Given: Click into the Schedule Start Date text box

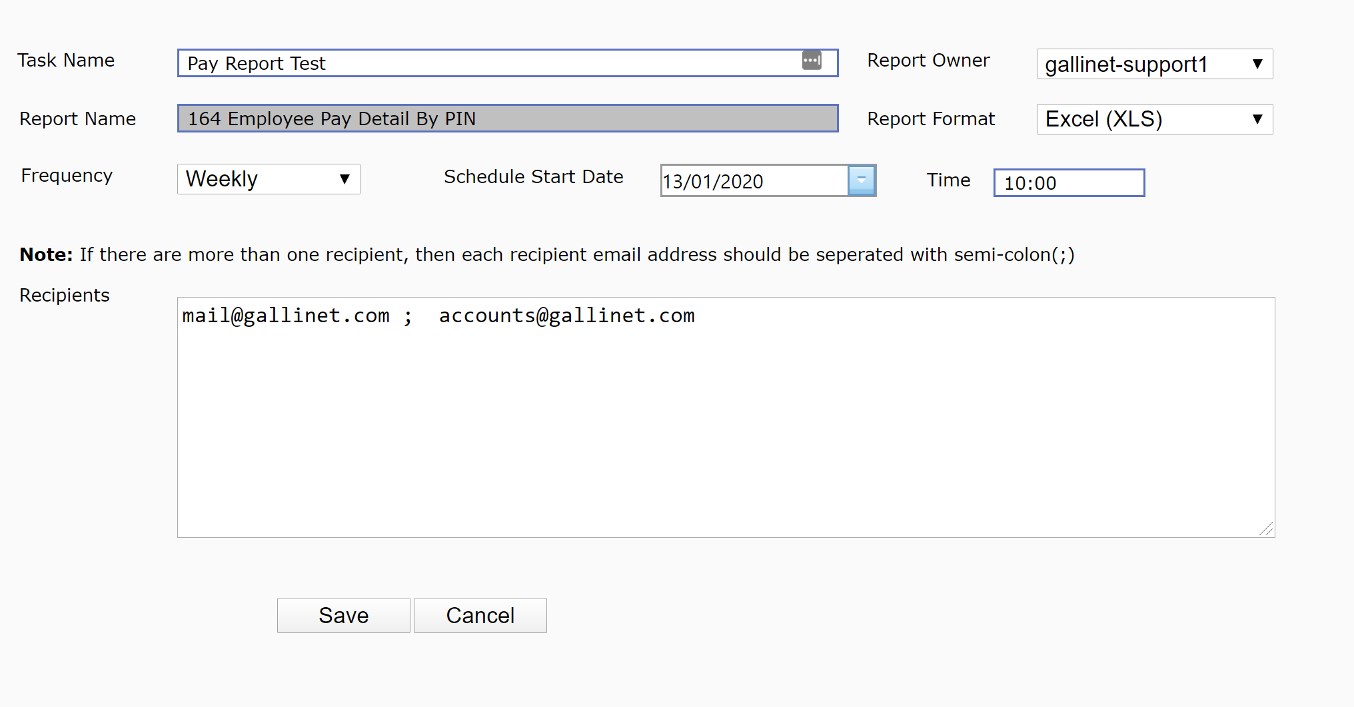Looking at the screenshot, I should [x=754, y=181].
